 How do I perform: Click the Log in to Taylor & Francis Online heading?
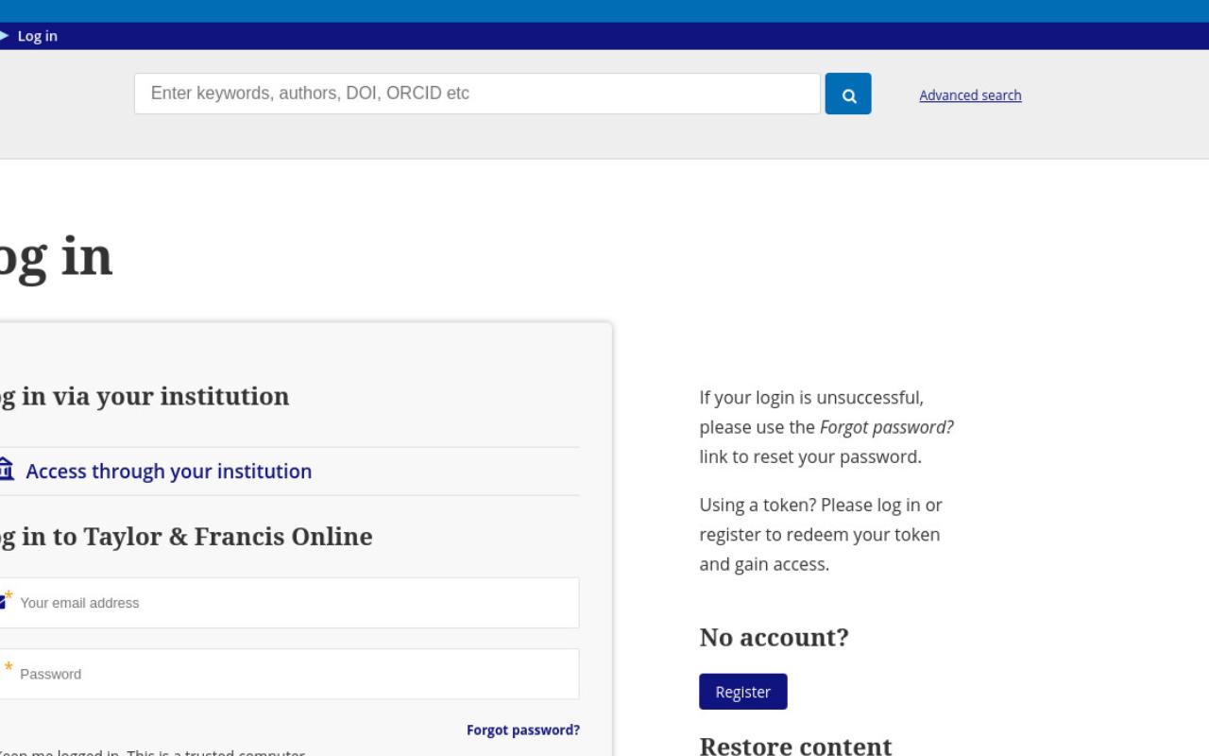(186, 537)
